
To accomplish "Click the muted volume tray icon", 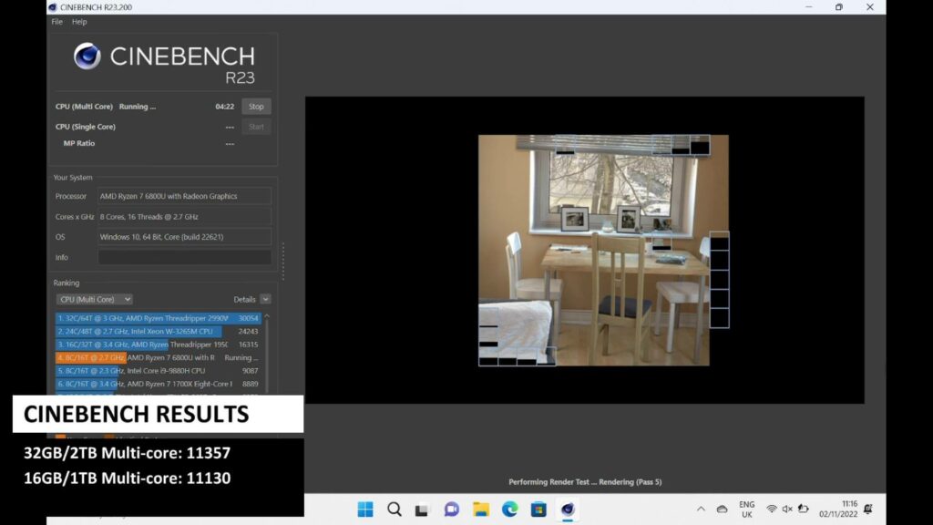I will tap(787, 509).
